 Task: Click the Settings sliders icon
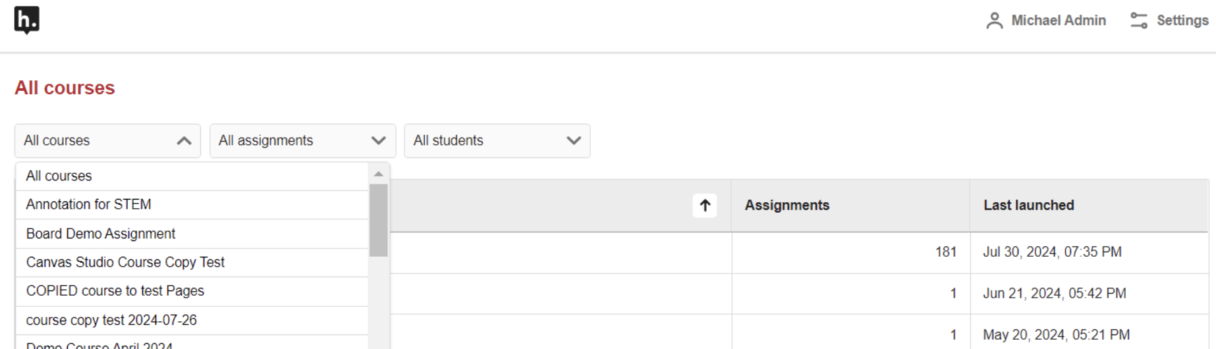pos(1139,21)
